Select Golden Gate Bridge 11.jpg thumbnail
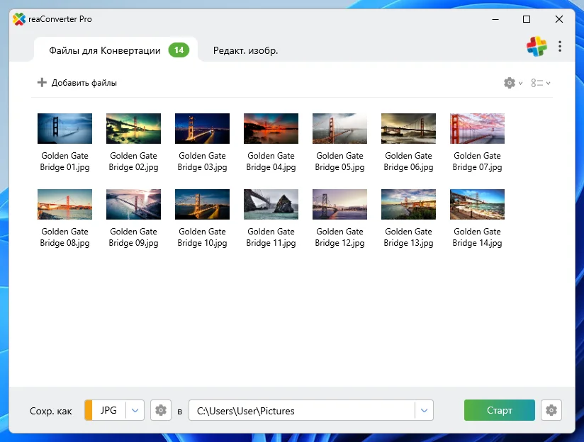This screenshot has width=584, height=442. click(x=271, y=205)
